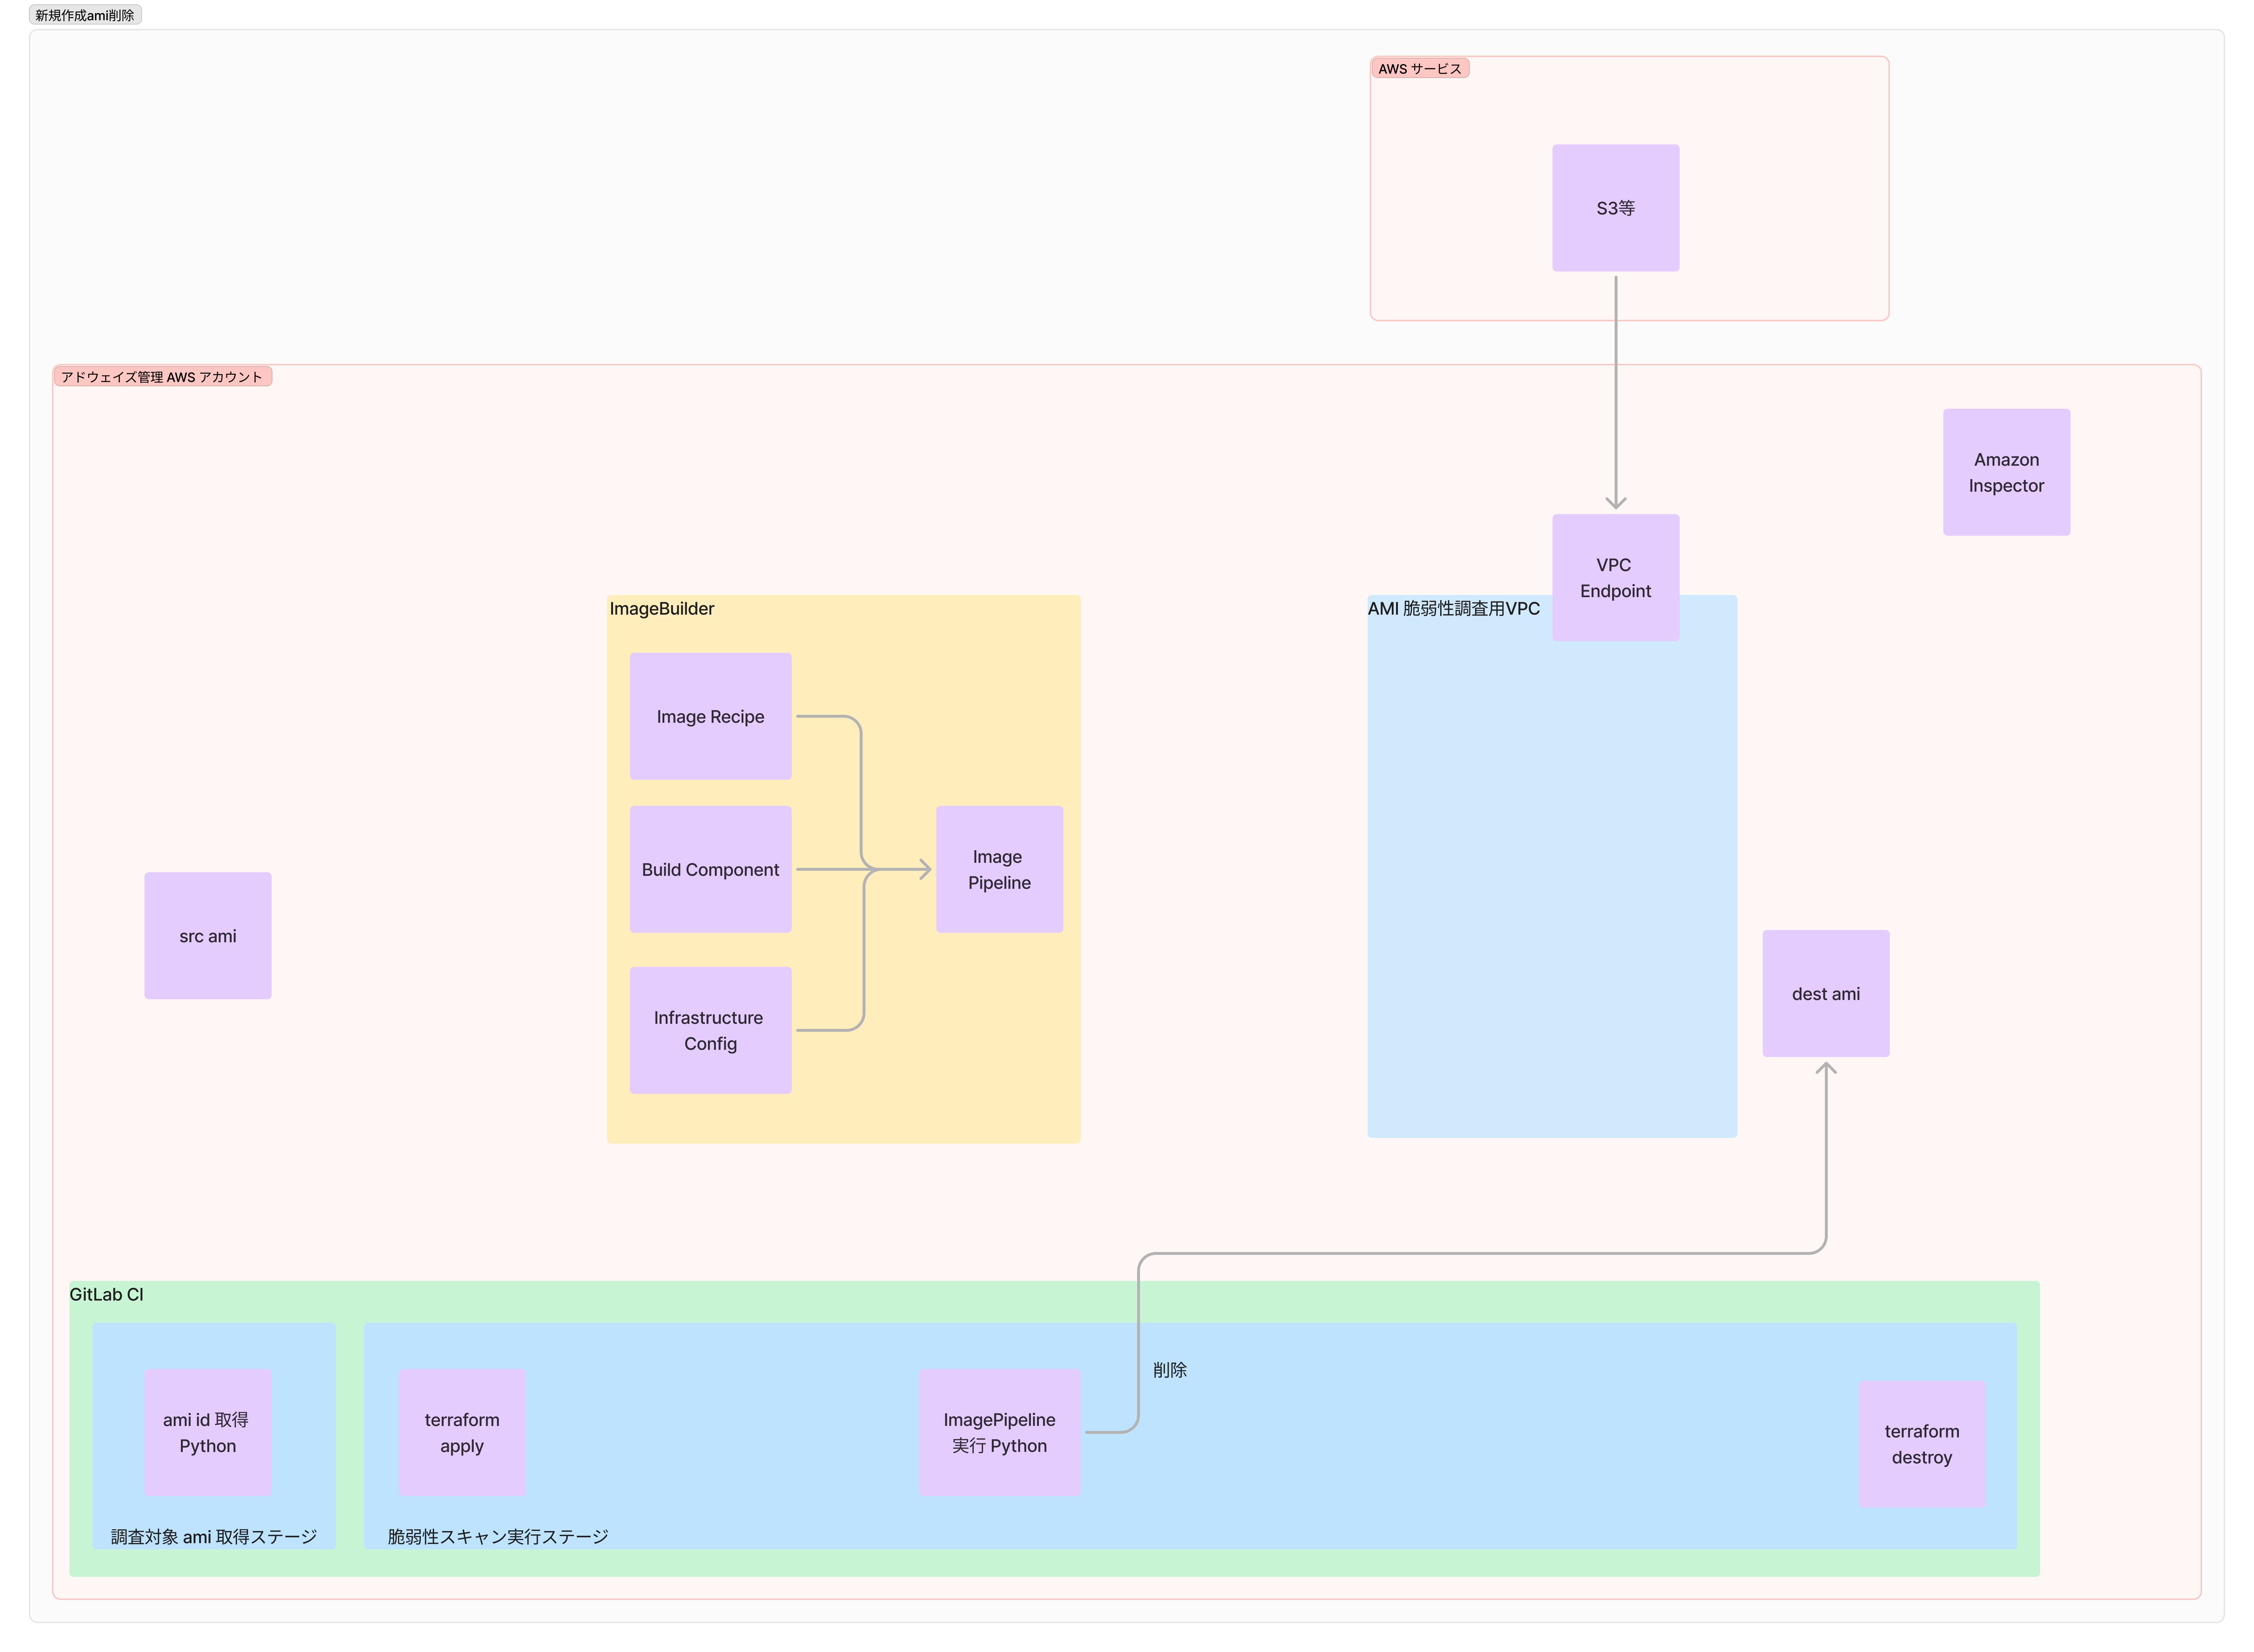Select the Build Component note
The width and height of the screenshot is (2254, 1652).
(710, 869)
